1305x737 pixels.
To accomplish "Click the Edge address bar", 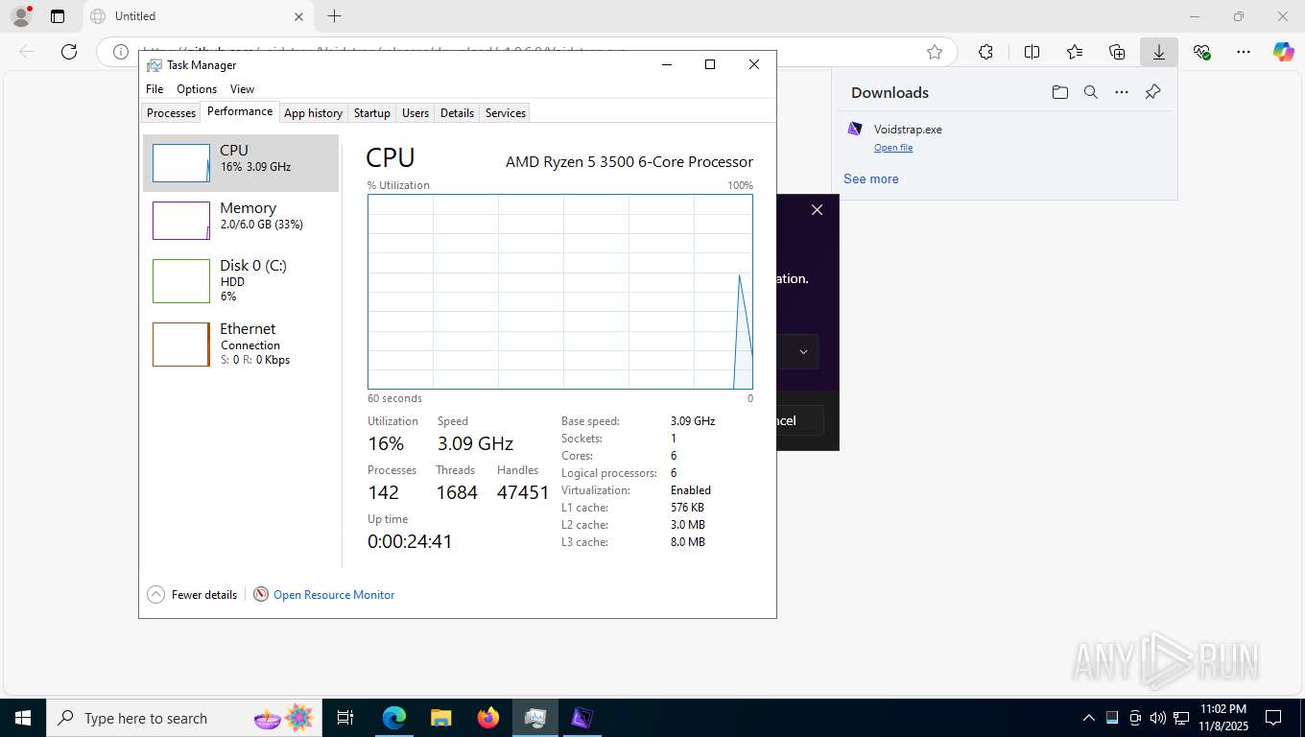I will [x=528, y=52].
